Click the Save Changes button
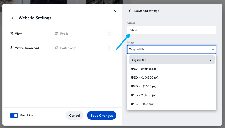 pos(102,115)
